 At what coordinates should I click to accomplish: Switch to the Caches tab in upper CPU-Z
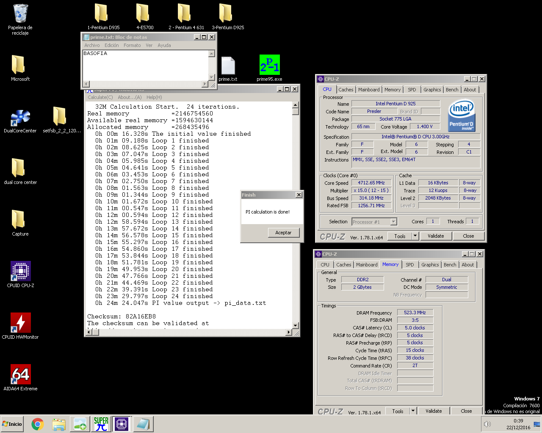[x=346, y=90]
